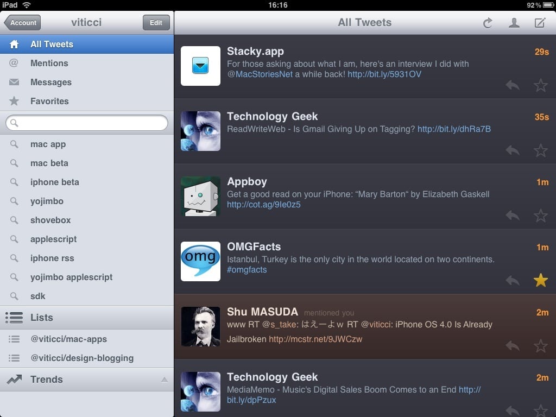Viewport: 556px width, 417px height.
Task: Reply to the Appboy tweet
Action: coord(513,215)
